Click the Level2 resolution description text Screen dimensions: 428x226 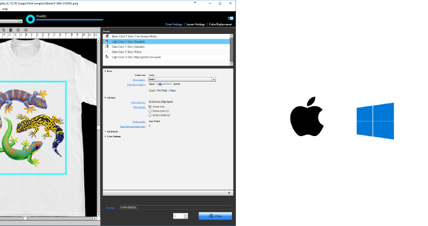click(162, 91)
